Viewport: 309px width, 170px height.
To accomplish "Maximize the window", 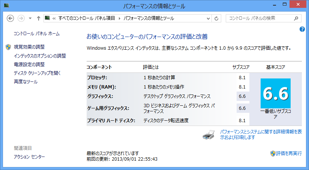I will [285, 4].
